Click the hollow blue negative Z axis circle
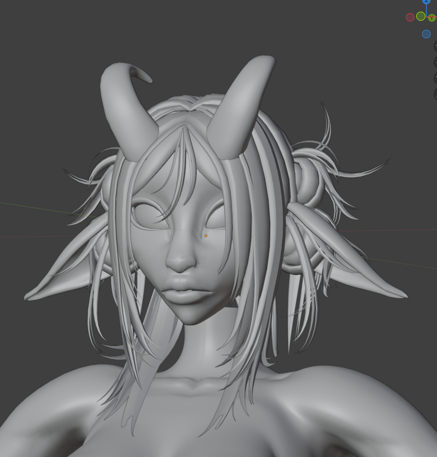The image size is (437, 457). 426,34
